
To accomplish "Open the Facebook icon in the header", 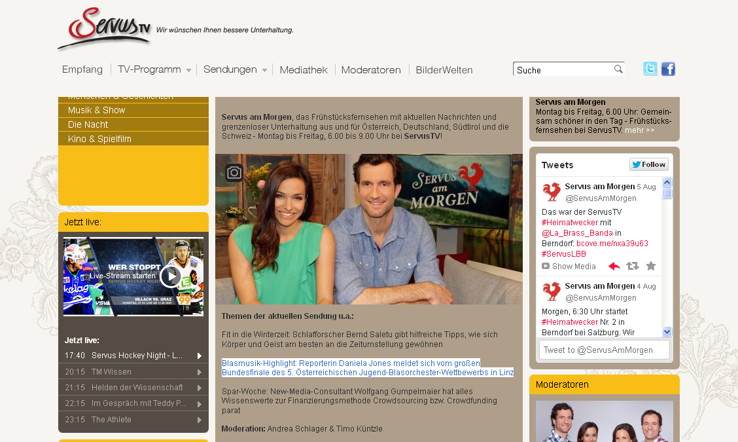I will pos(668,69).
